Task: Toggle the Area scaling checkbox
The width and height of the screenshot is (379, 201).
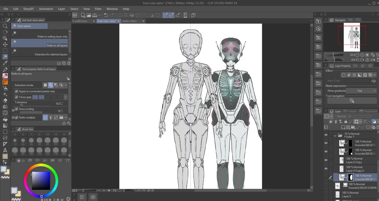Action: tap(16, 109)
